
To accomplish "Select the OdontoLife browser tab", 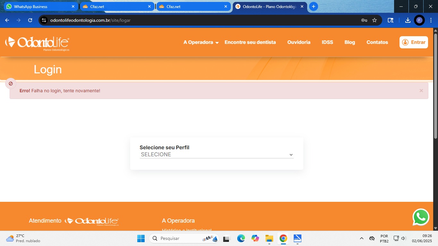I will (x=270, y=6).
